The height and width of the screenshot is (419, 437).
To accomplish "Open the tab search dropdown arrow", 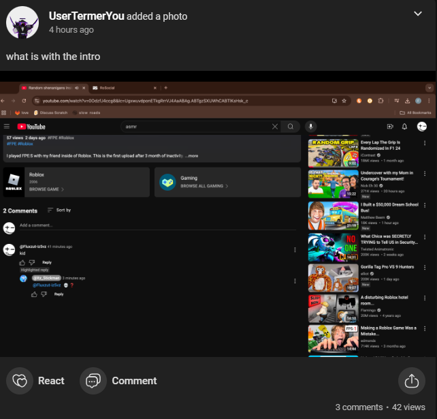I will tap(430, 88).
